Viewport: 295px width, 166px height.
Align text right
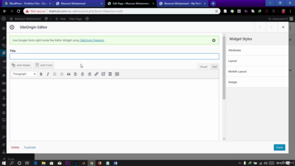[x=89, y=74]
